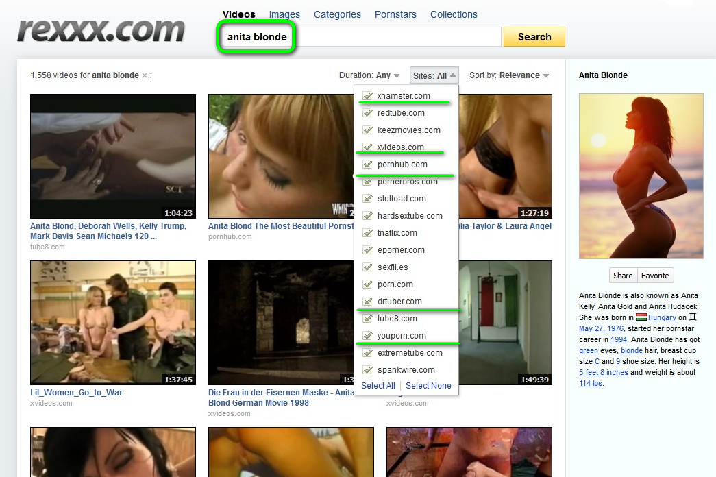Toggle the youporn.com checkbox
The width and height of the screenshot is (716, 477).
367,335
